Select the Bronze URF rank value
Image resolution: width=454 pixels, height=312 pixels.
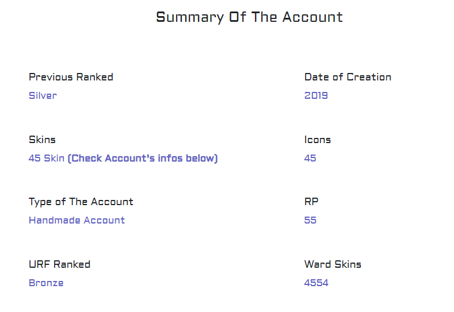(46, 283)
